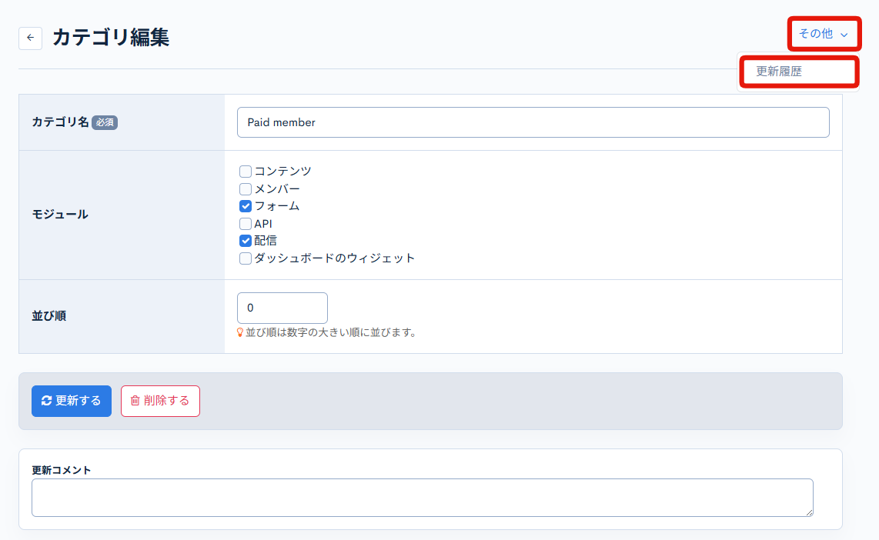The image size is (879, 540).
Task: Select 更新履歴 from the dropdown
Action: (798, 71)
